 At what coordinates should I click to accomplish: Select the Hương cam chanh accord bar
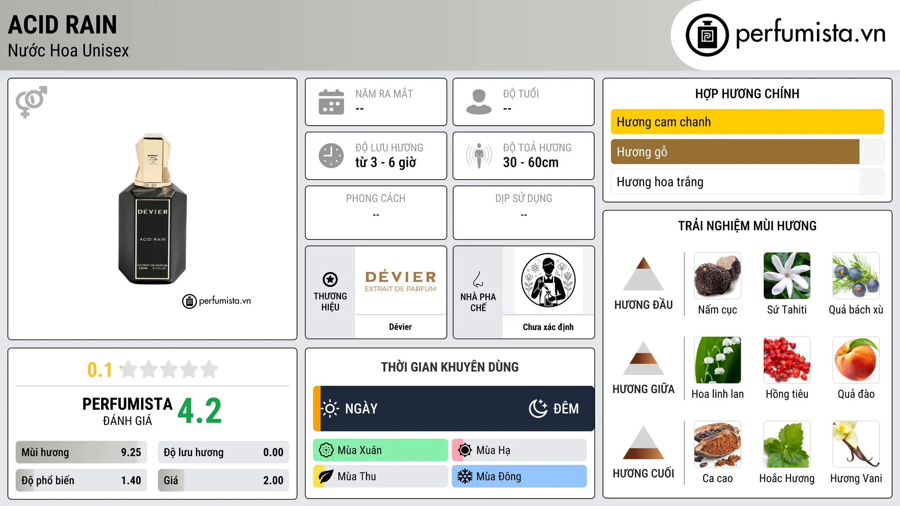point(747,122)
